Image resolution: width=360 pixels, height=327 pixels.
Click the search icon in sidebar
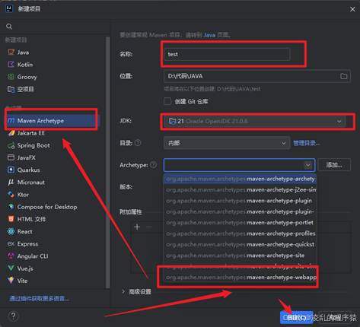pyautogui.click(x=9, y=27)
